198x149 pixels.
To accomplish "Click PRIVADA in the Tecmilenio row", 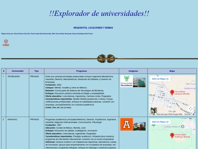I will (34, 77).
